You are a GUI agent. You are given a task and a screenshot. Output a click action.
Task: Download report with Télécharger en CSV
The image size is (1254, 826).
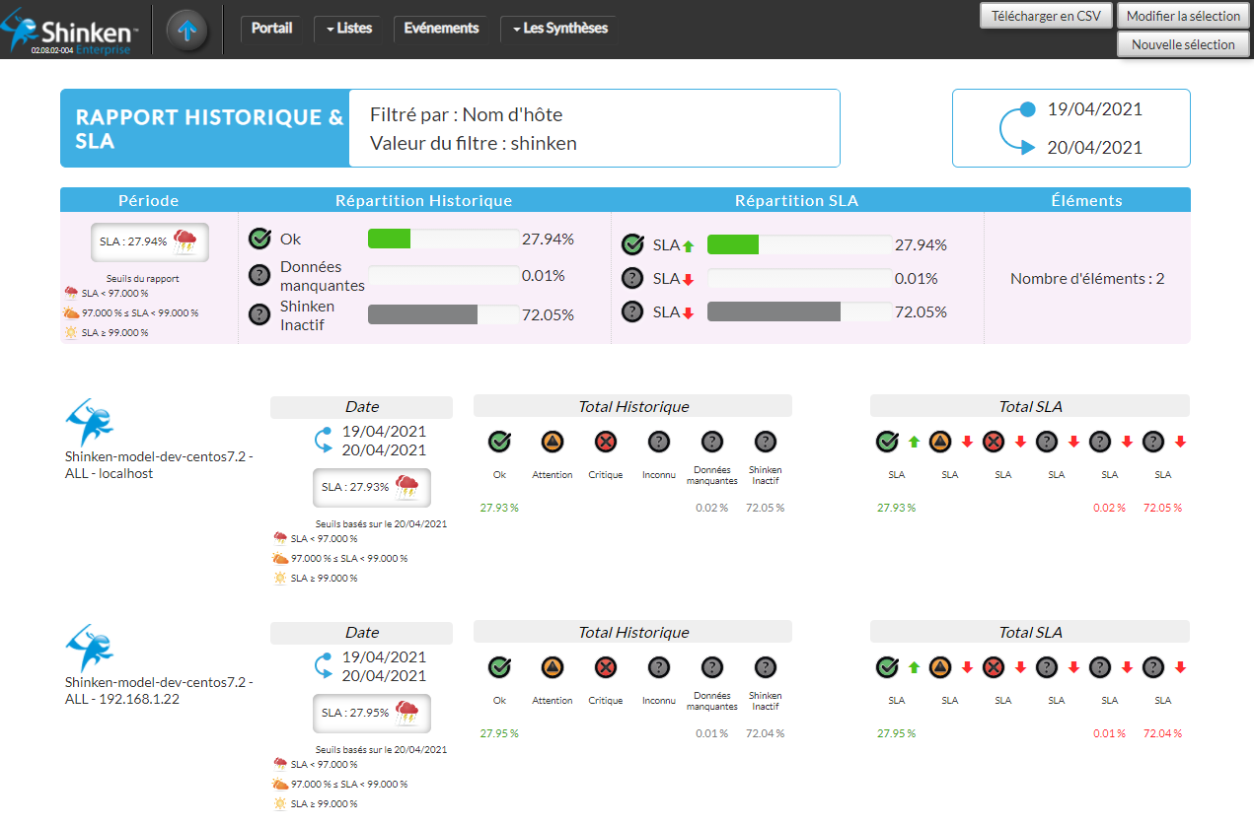point(1046,16)
